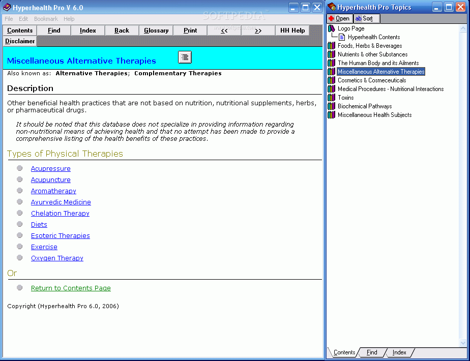Click the Open button in Topics window
Screen dimensions: 470x361
[x=339, y=19]
